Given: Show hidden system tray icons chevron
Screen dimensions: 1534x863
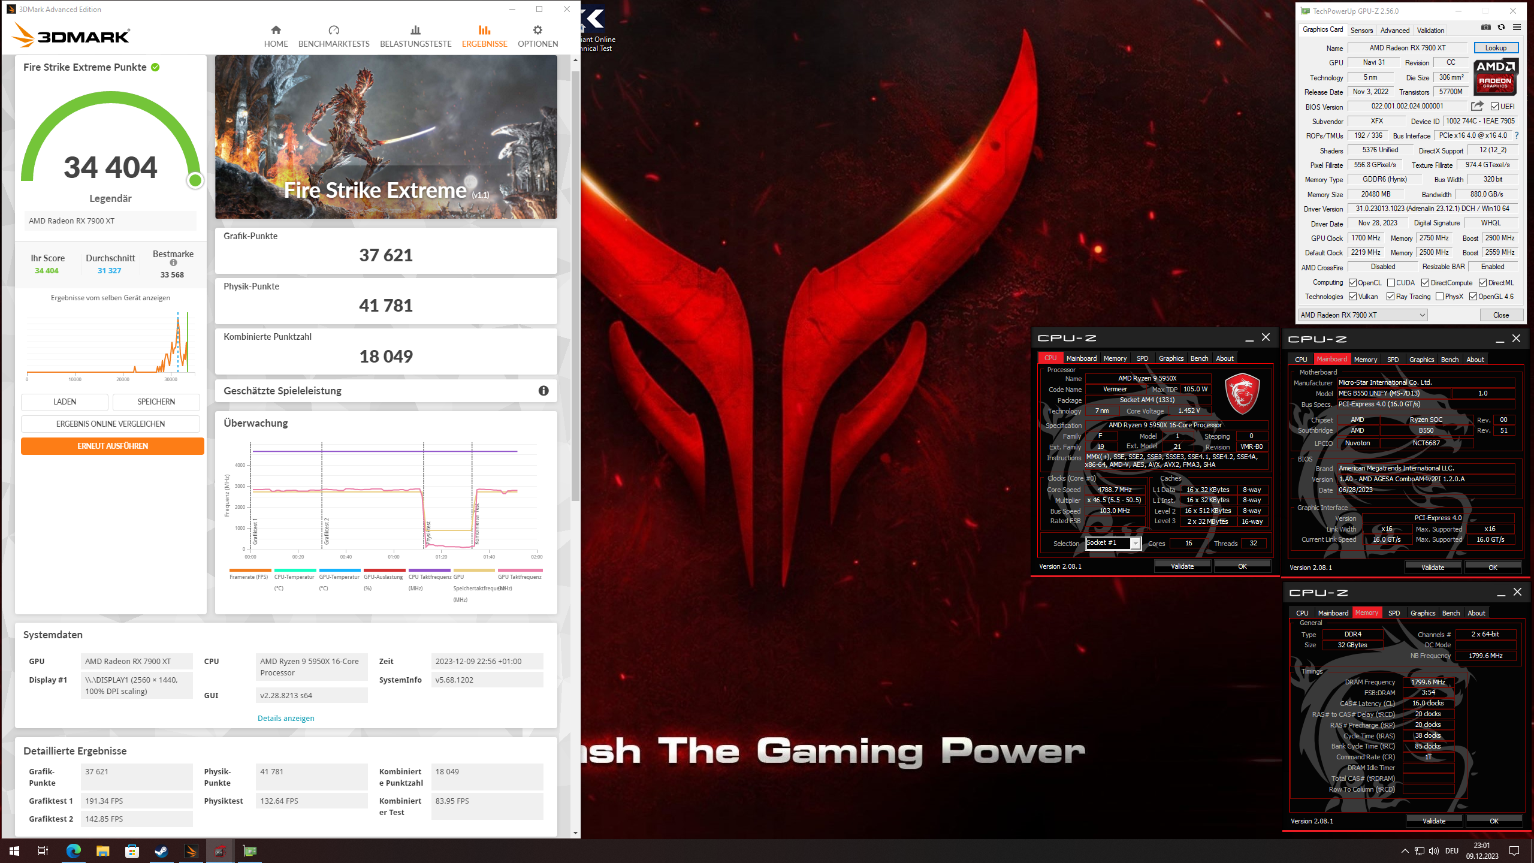Looking at the screenshot, I should pos(1405,851).
